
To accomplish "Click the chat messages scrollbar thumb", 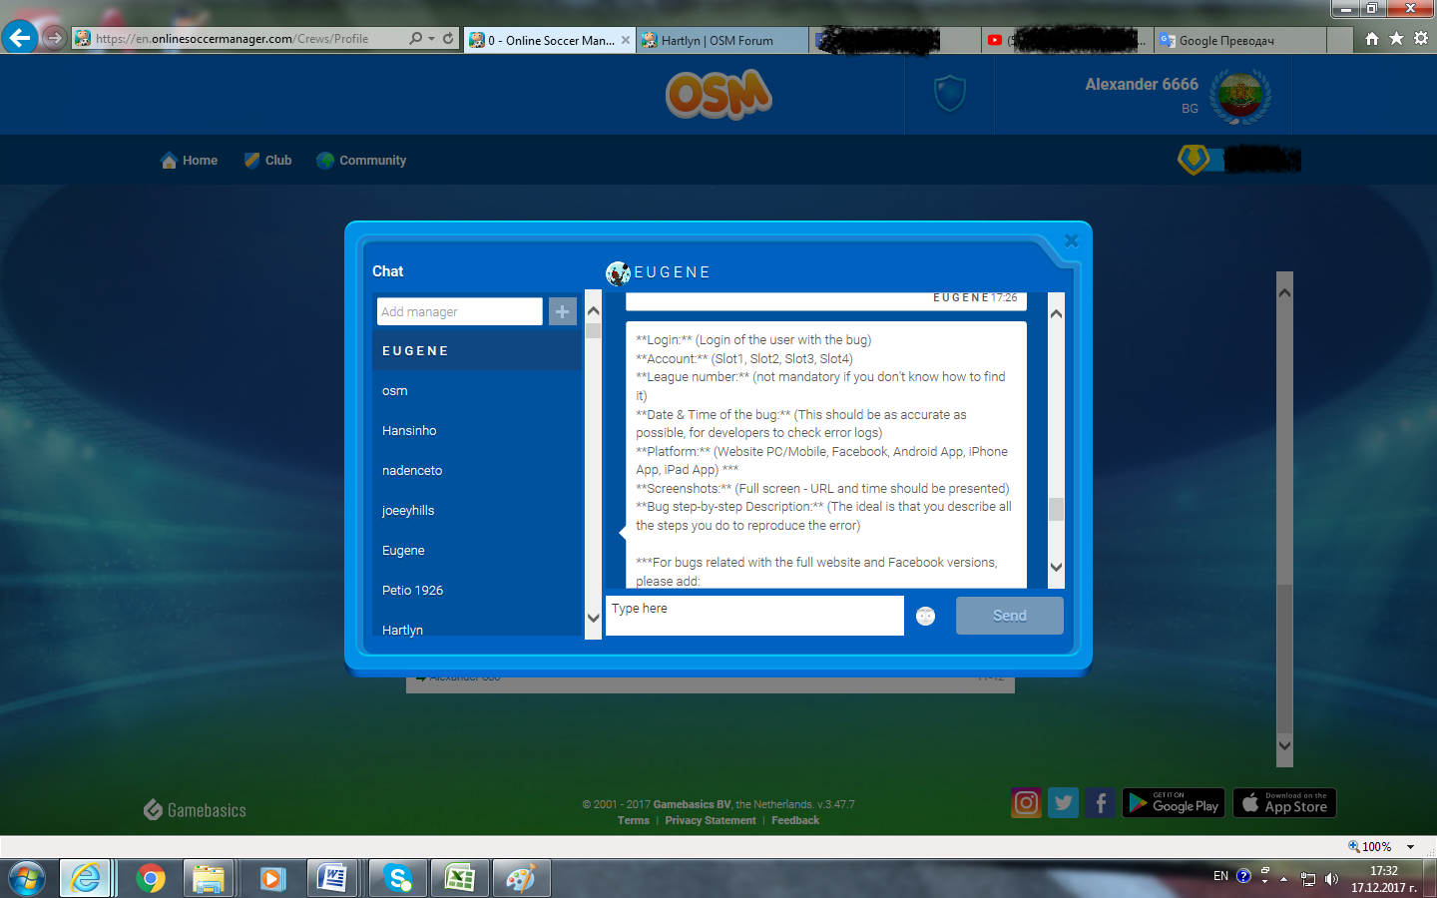I will tap(1056, 509).
